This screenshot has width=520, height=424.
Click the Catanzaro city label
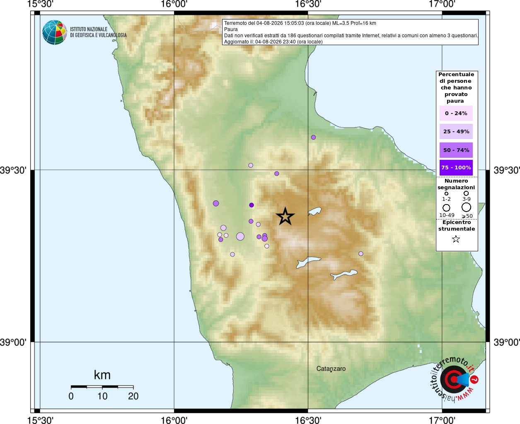[331, 369]
